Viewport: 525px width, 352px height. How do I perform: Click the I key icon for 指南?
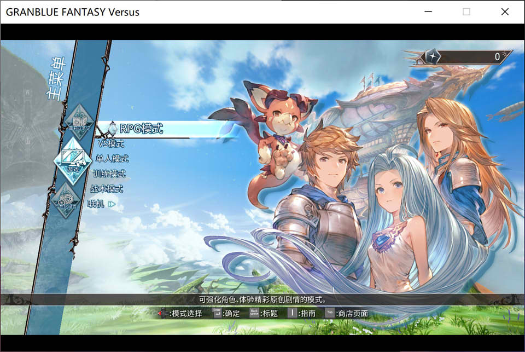pyautogui.click(x=293, y=313)
